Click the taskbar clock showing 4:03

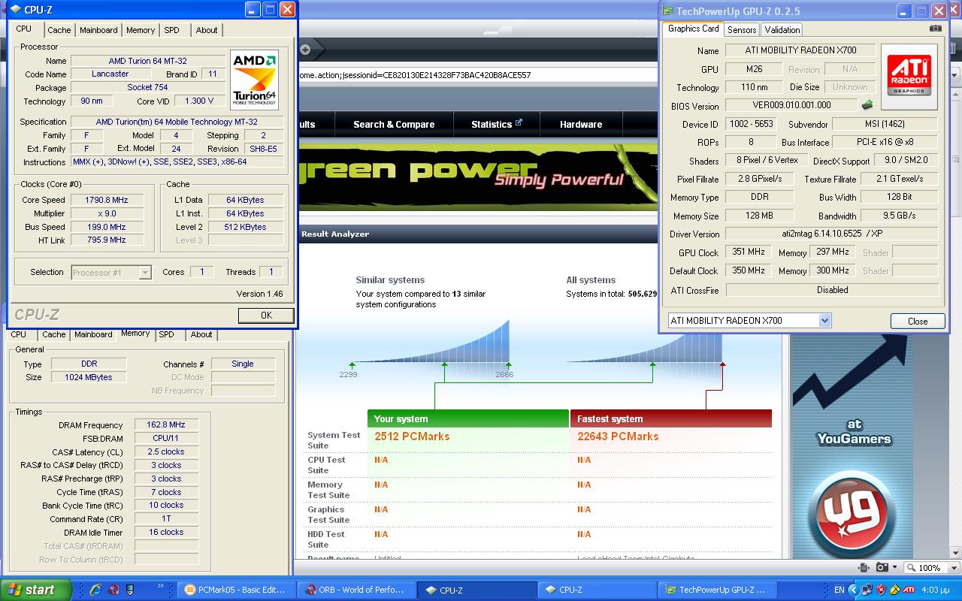point(935,590)
